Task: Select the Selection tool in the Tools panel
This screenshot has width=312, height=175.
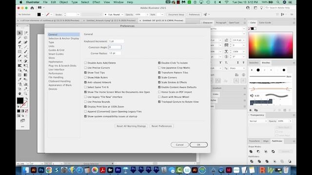Action: click(x=19, y=33)
